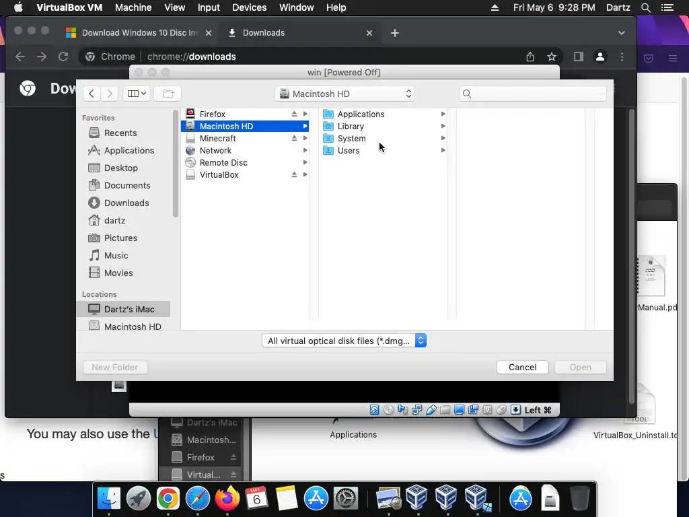Click the file dialog sidebar scrollbar

pyautogui.click(x=176, y=164)
